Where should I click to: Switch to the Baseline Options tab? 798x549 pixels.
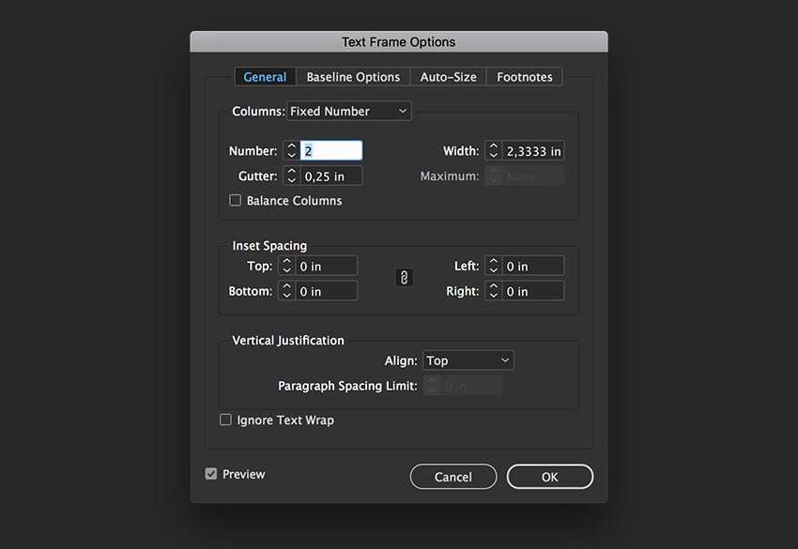[352, 76]
